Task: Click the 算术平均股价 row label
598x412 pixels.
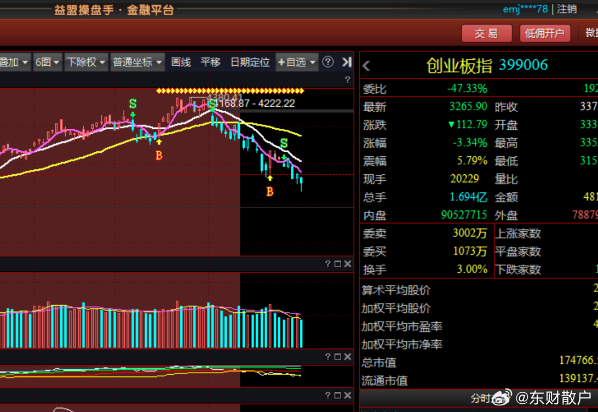Action: (396, 290)
